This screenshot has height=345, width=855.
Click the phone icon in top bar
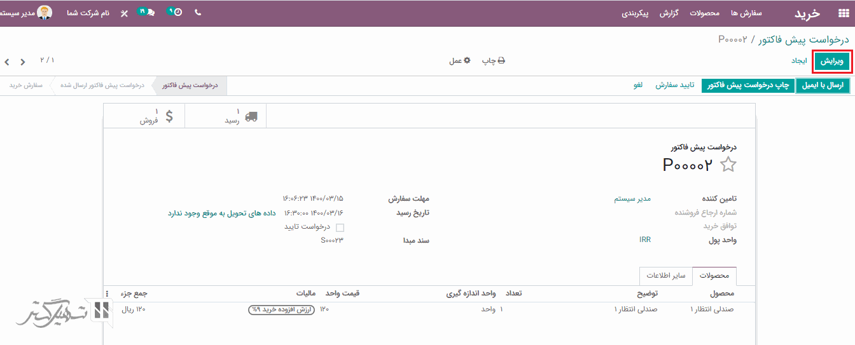198,12
